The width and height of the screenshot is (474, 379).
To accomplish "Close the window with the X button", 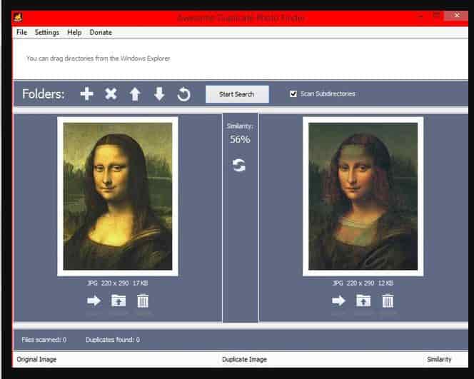I will (457, 16).
